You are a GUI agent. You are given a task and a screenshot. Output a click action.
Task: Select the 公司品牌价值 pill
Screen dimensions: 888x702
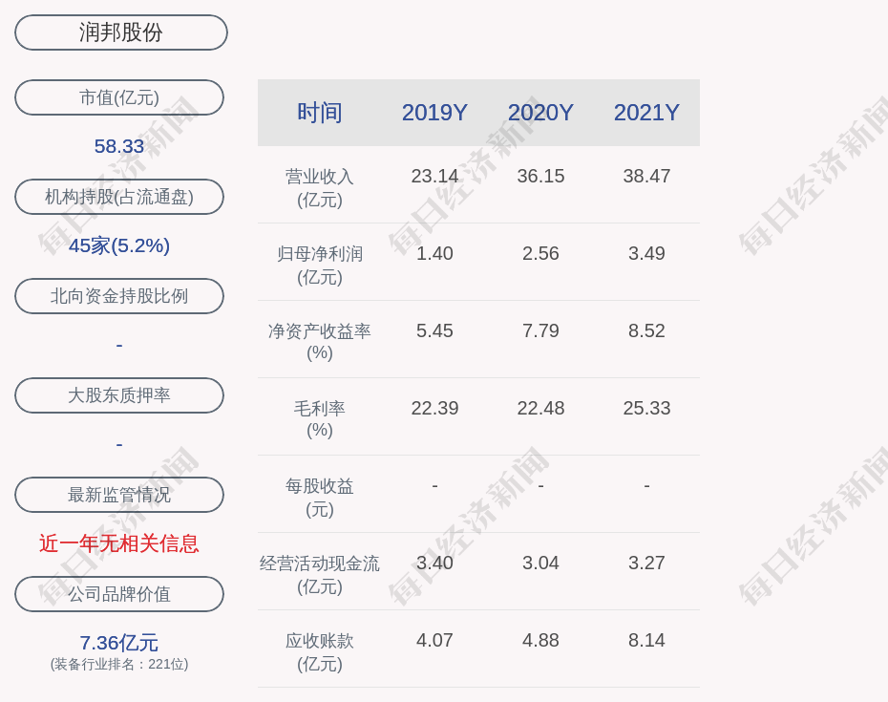coord(119,594)
